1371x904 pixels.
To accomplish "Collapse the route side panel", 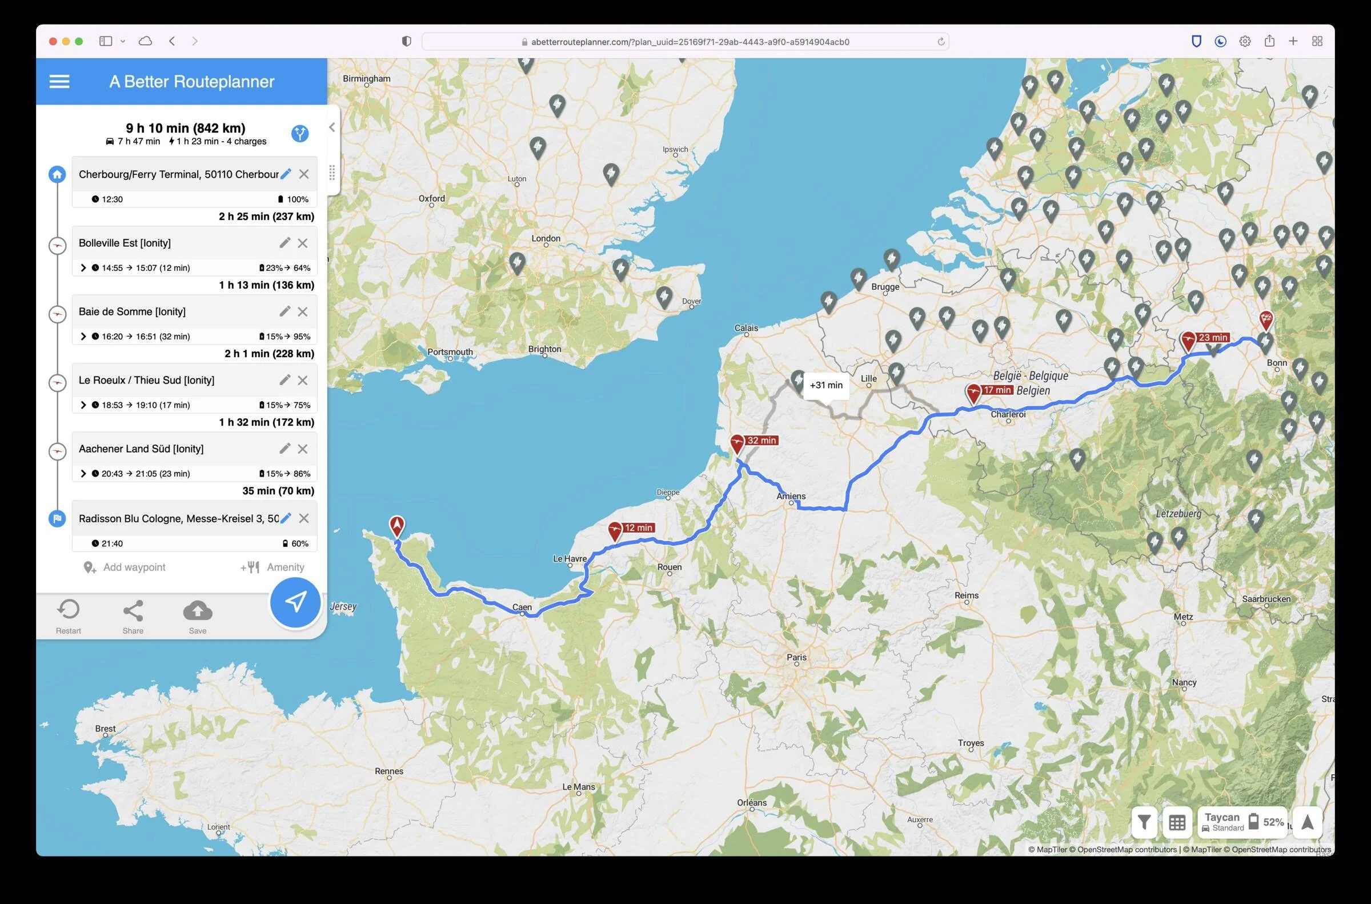I will coord(332,127).
